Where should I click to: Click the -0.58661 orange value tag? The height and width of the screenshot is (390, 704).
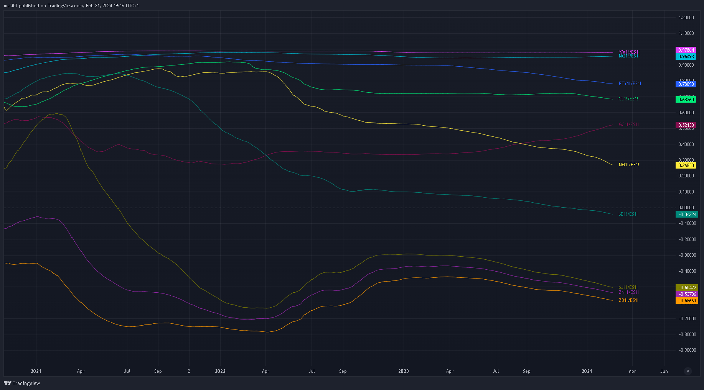(686, 301)
